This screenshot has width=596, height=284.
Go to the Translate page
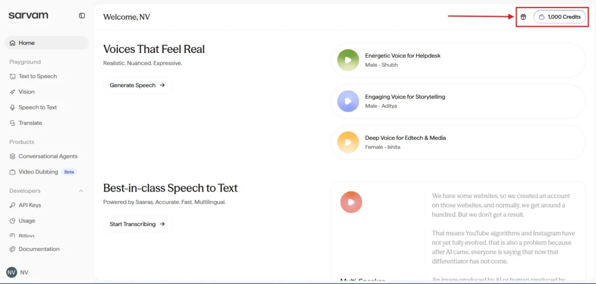30,123
